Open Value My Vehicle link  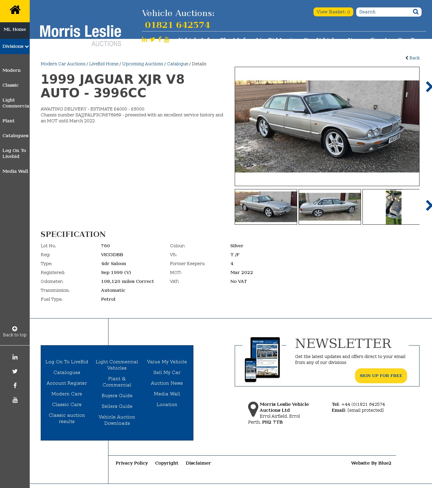coord(167,362)
